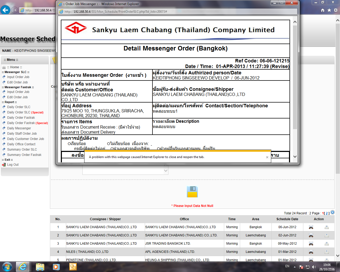
Task: Click the Action Center flag tray icon
Action: point(301,267)
